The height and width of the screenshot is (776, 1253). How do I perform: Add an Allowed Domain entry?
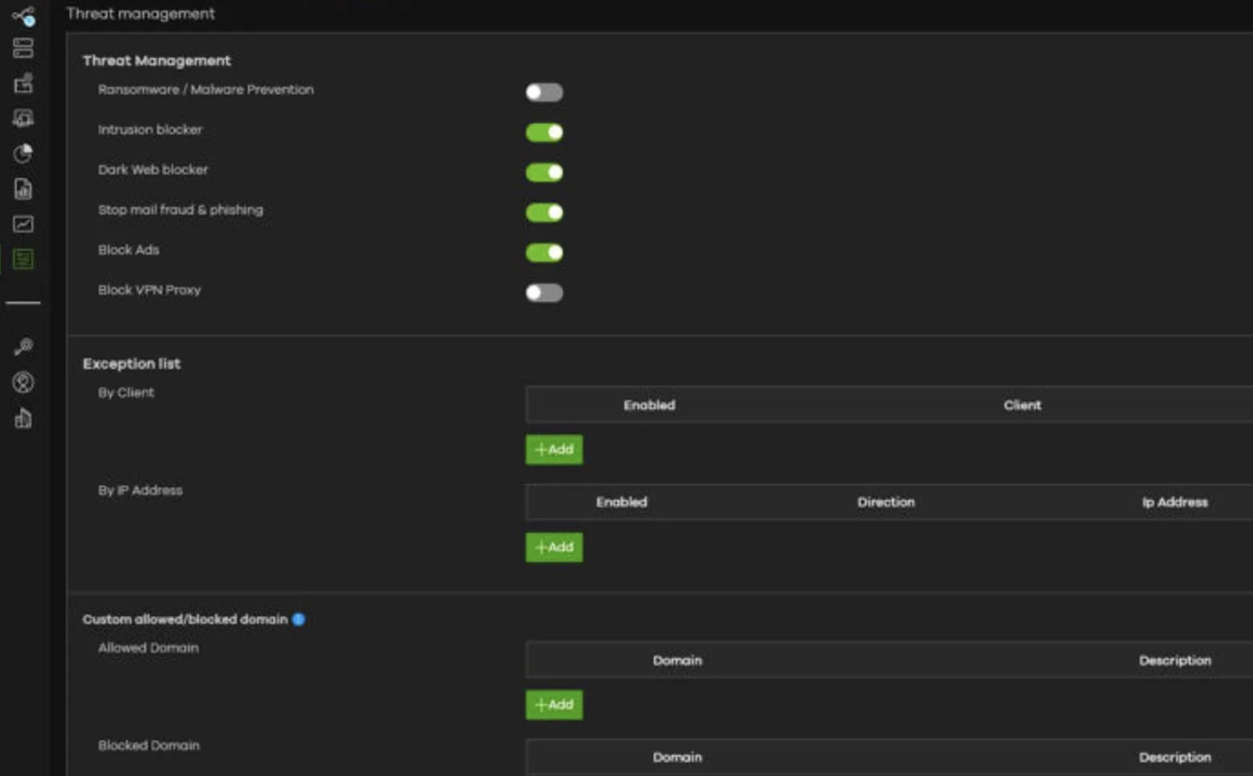tap(554, 704)
